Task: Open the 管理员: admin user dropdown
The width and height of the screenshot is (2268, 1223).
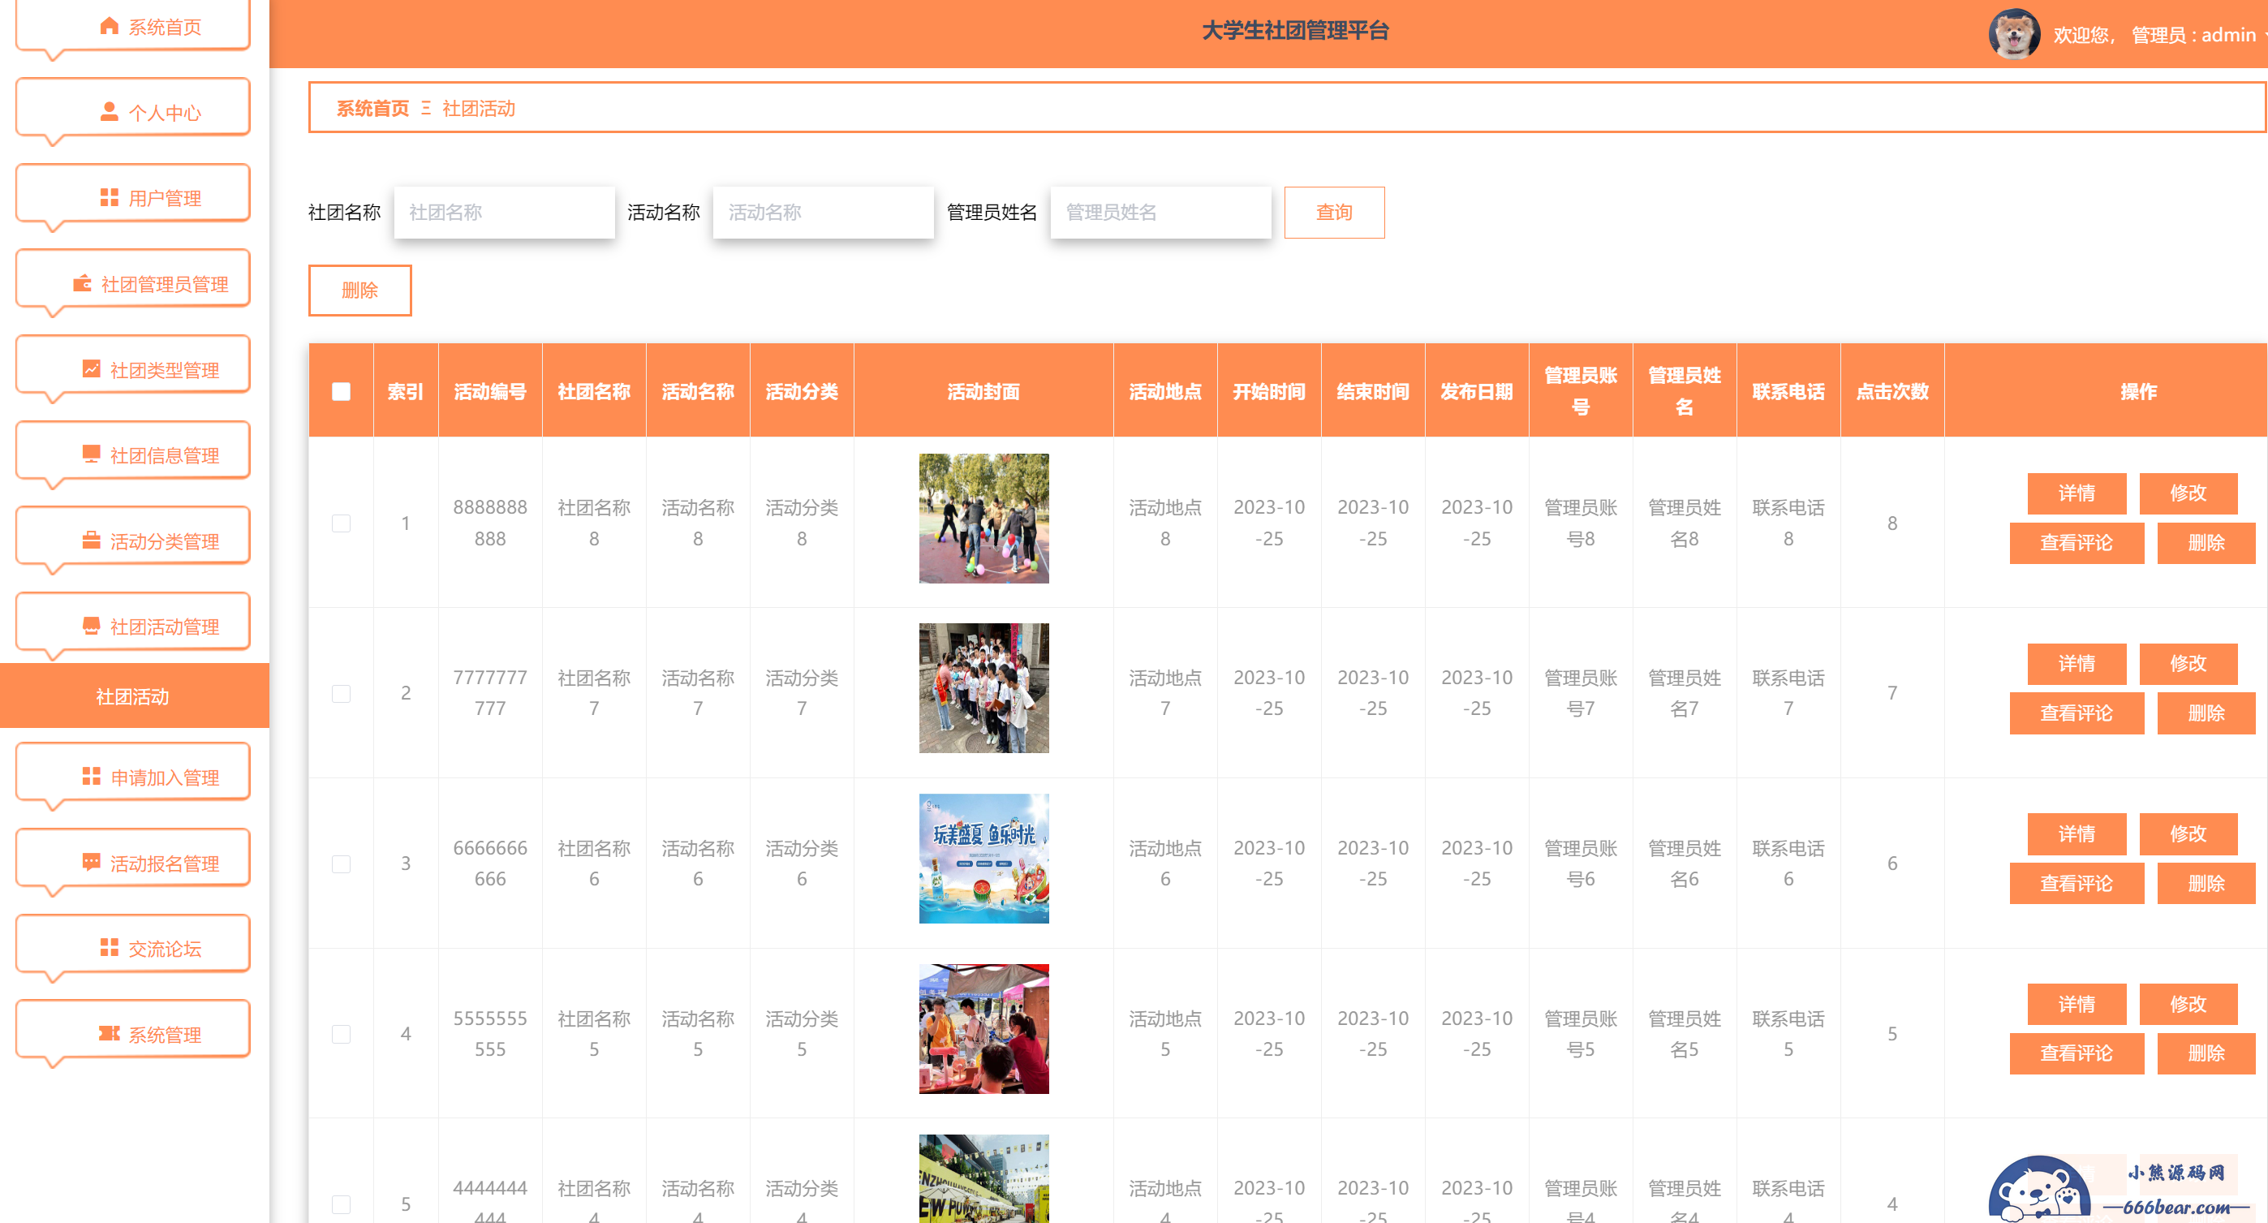Action: [x=2198, y=34]
